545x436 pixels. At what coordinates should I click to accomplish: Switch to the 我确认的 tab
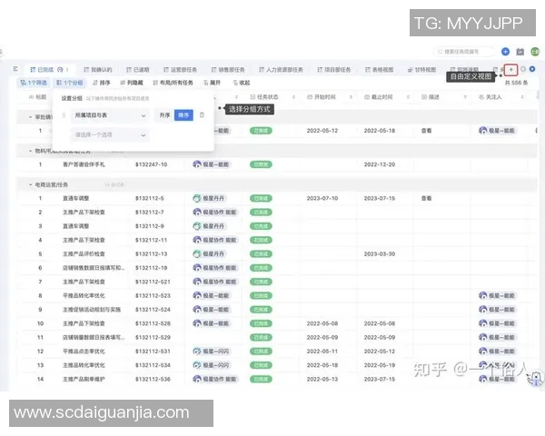coord(98,70)
